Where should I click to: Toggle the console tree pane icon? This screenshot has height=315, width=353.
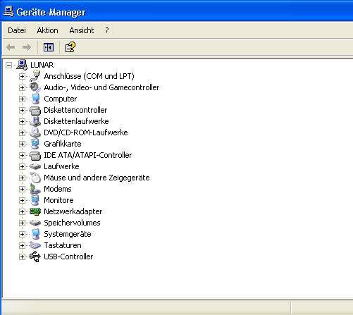tap(49, 47)
